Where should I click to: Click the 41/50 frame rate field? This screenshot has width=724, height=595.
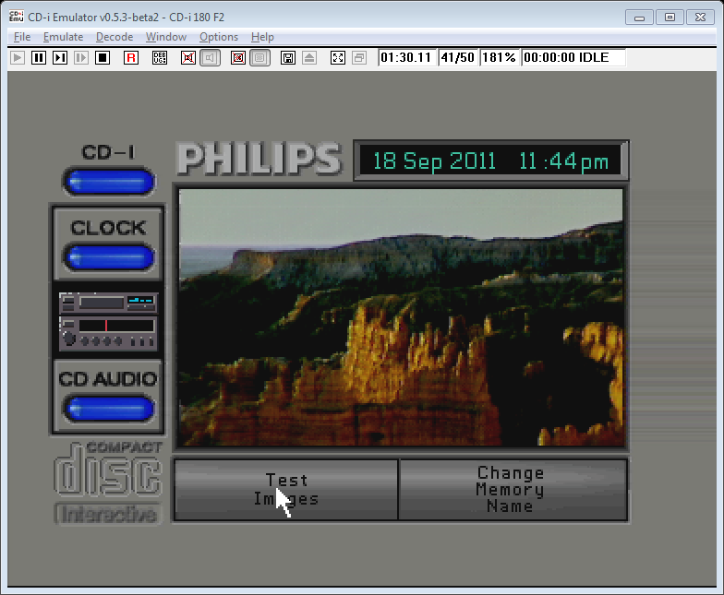point(458,57)
